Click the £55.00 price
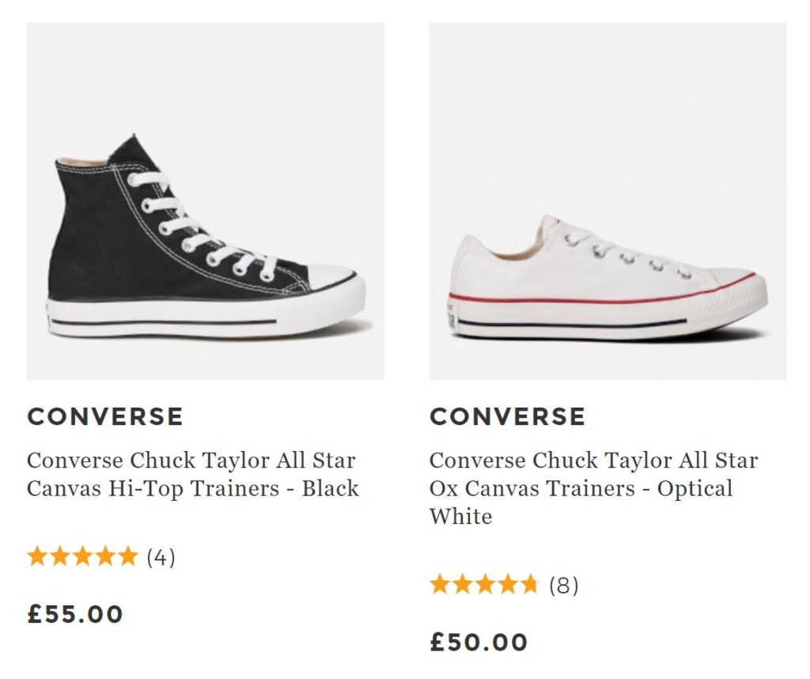 point(75,614)
